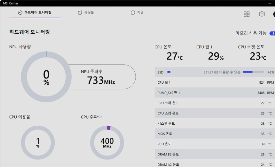Select the MOS 온도 row
275x167 pixels.
(215, 134)
